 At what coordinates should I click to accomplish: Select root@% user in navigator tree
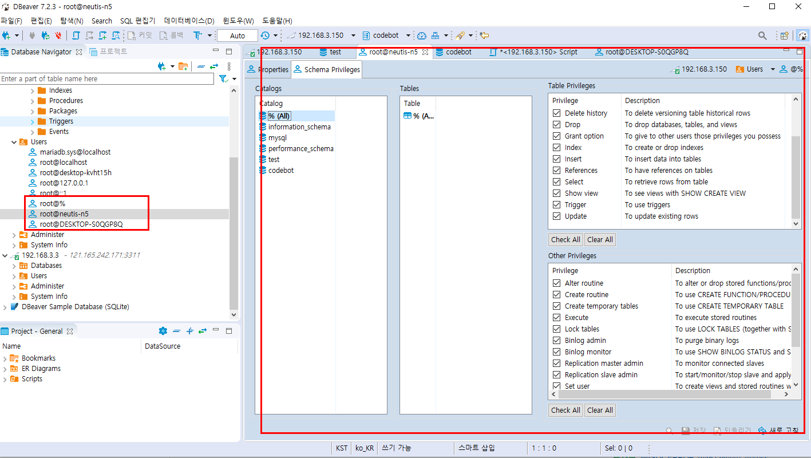53,204
